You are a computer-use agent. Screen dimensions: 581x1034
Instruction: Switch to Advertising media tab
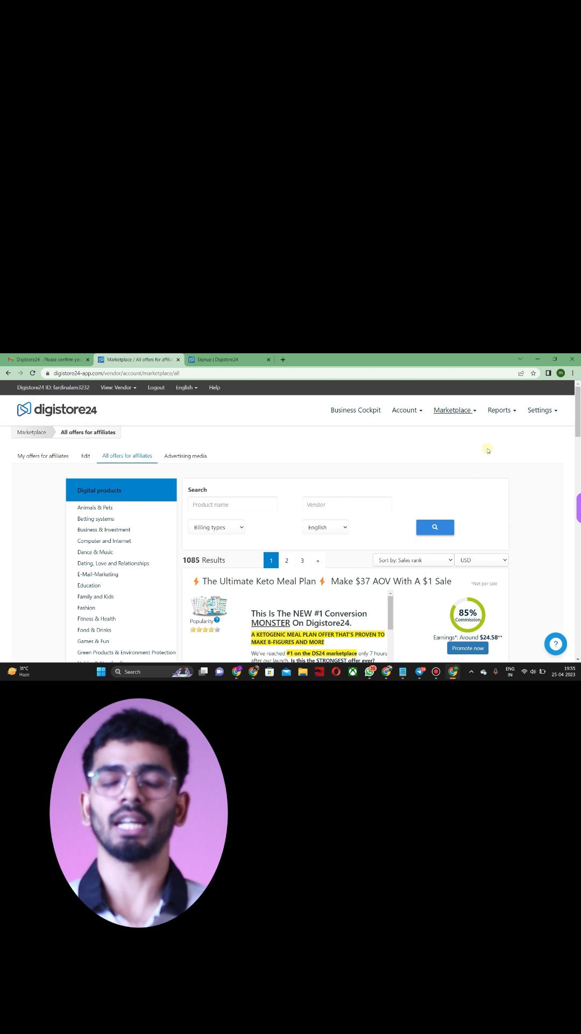tap(185, 456)
